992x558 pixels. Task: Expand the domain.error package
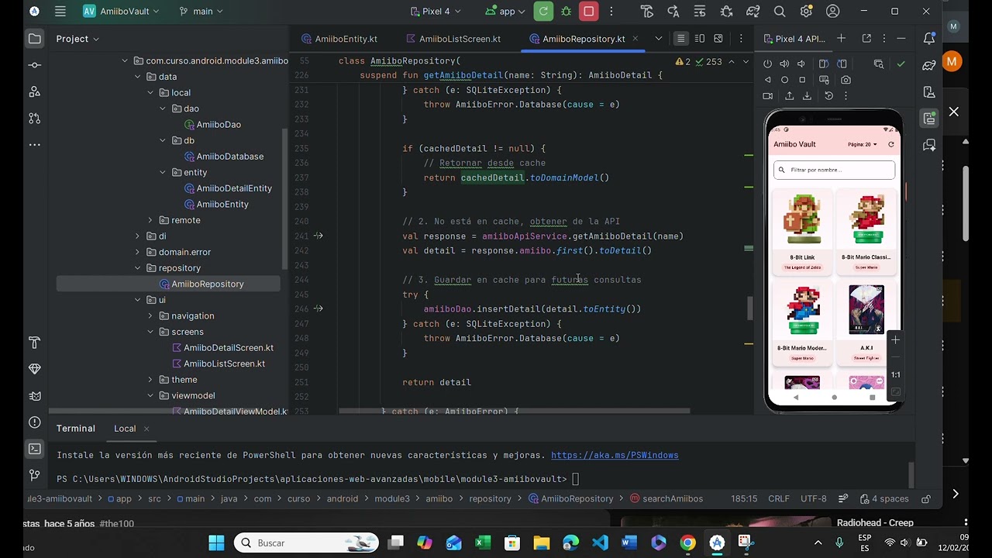click(138, 252)
